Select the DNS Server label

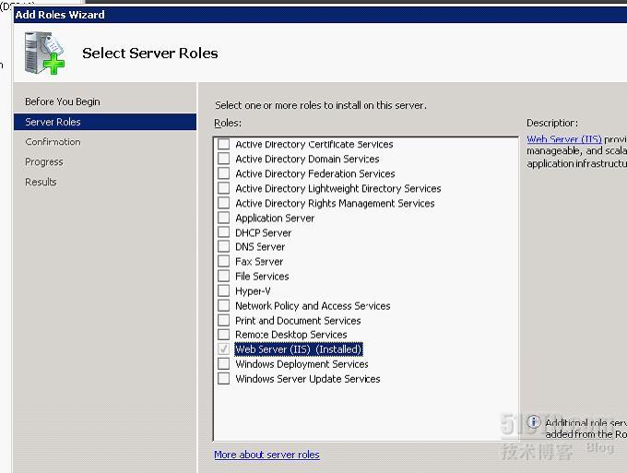coord(260,247)
